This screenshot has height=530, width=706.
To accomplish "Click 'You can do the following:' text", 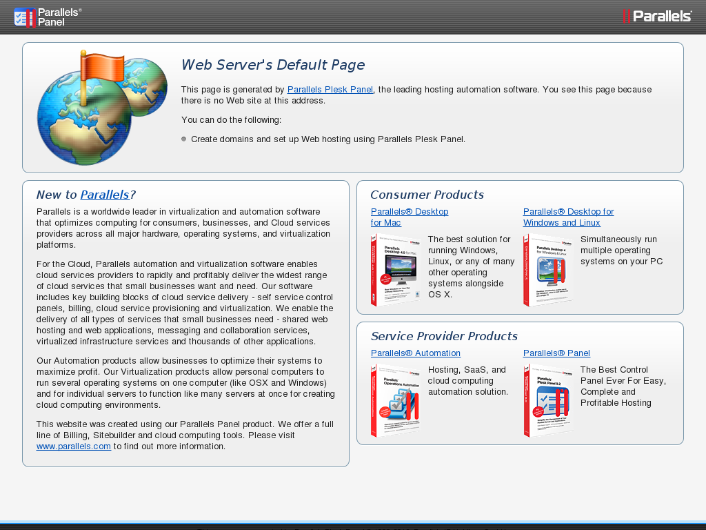I will [x=231, y=120].
